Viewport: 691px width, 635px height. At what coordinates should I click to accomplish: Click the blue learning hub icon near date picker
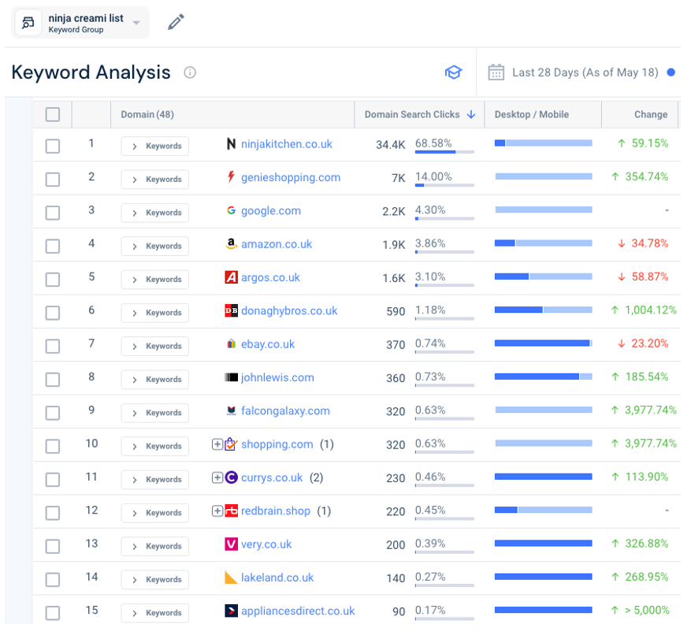pos(453,72)
